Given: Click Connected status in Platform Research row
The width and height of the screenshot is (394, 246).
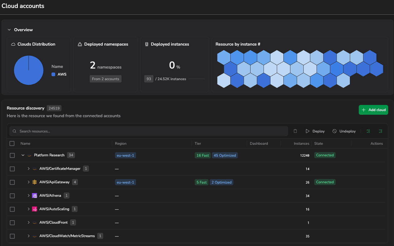Looking at the screenshot, I should (x=325, y=155).
